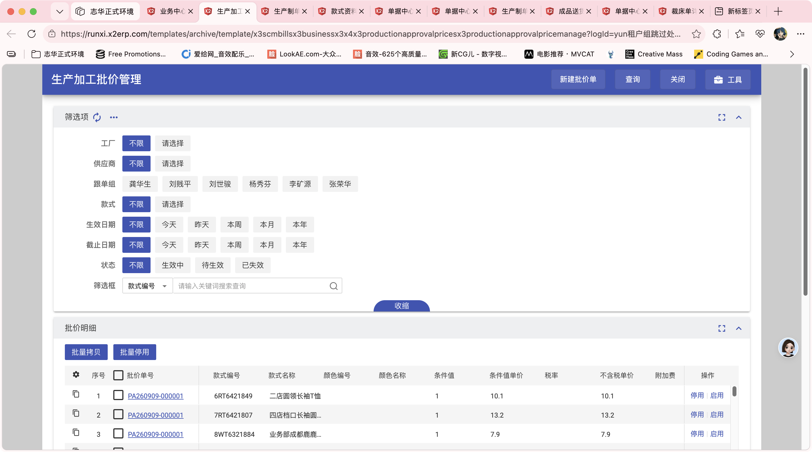Viewport: 812px width, 452px height.
Task: Maximize the 筛选项 panel with fullscreen icon
Action: (721, 117)
